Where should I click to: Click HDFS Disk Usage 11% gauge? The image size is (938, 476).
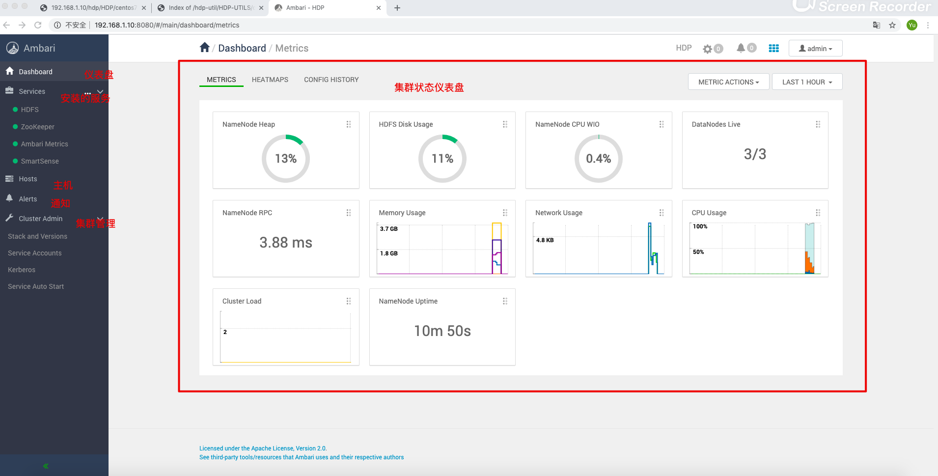[x=442, y=158]
